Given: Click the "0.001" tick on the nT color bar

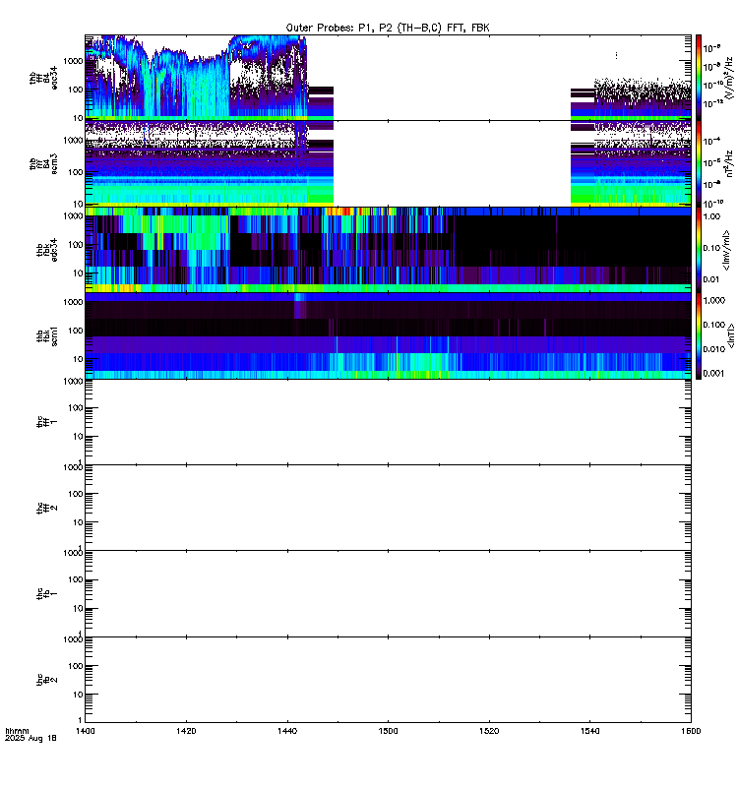Looking at the screenshot, I should [714, 373].
